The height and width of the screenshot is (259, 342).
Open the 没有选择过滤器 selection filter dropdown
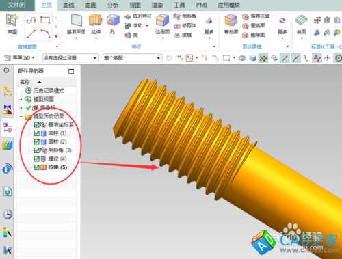click(x=70, y=58)
